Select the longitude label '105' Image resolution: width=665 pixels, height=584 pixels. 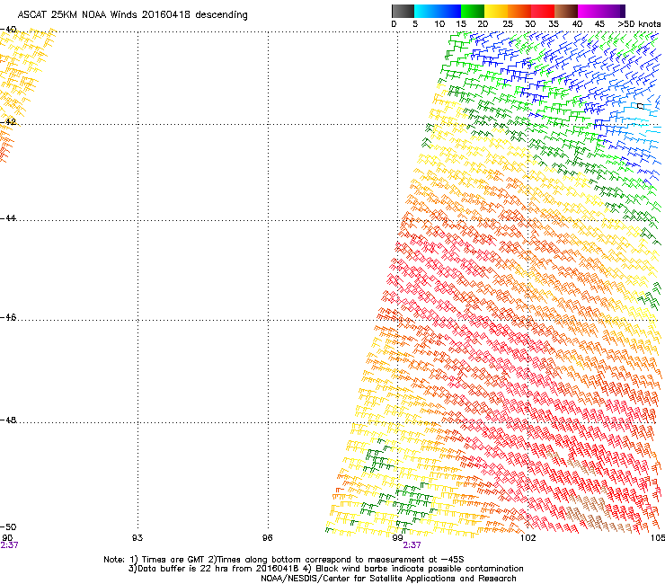pyautogui.click(x=658, y=538)
